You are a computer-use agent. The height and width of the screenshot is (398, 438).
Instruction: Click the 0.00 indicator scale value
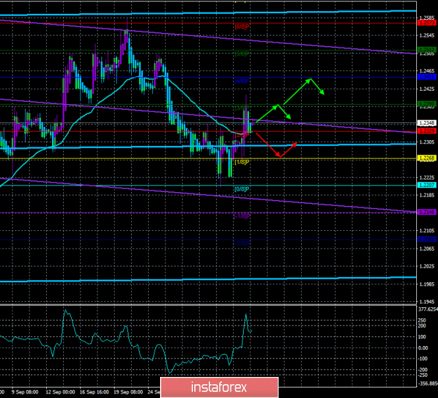pos(423,348)
